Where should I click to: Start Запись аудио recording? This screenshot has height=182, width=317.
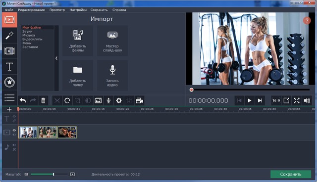(x=112, y=75)
